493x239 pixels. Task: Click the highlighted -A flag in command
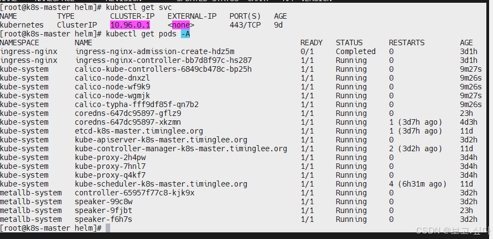185,34
